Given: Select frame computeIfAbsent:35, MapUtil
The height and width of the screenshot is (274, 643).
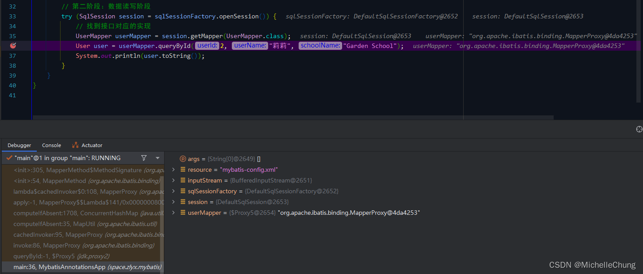Looking at the screenshot, I should click(x=81, y=224).
